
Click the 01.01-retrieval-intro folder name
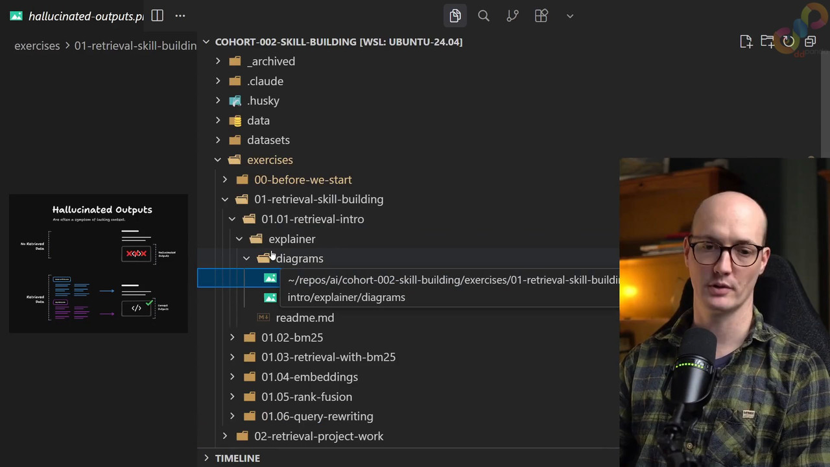[x=313, y=219]
